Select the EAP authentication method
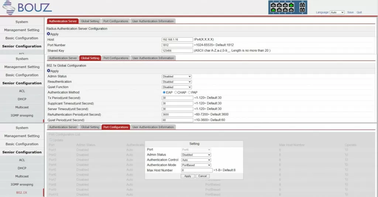378x197 pixels. pyautogui.click(x=164, y=93)
